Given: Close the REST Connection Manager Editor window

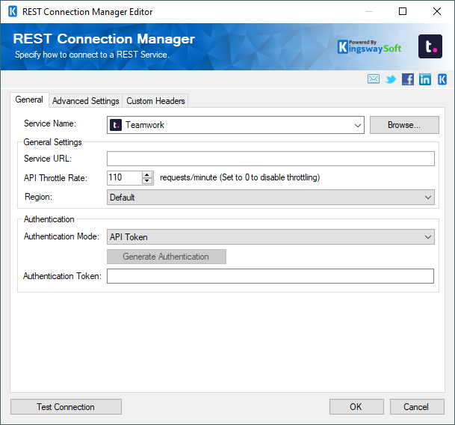Looking at the screenshot, I should (x=437, y=11).
